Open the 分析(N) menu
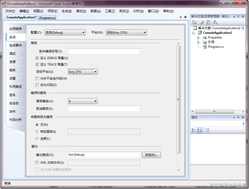The height and width of the screenshot is (189, 249). point(138,11)
